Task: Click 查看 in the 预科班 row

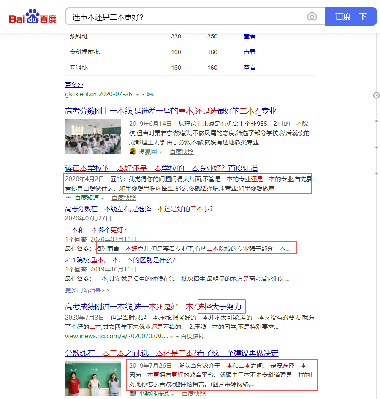Action: tap(250, 36)
